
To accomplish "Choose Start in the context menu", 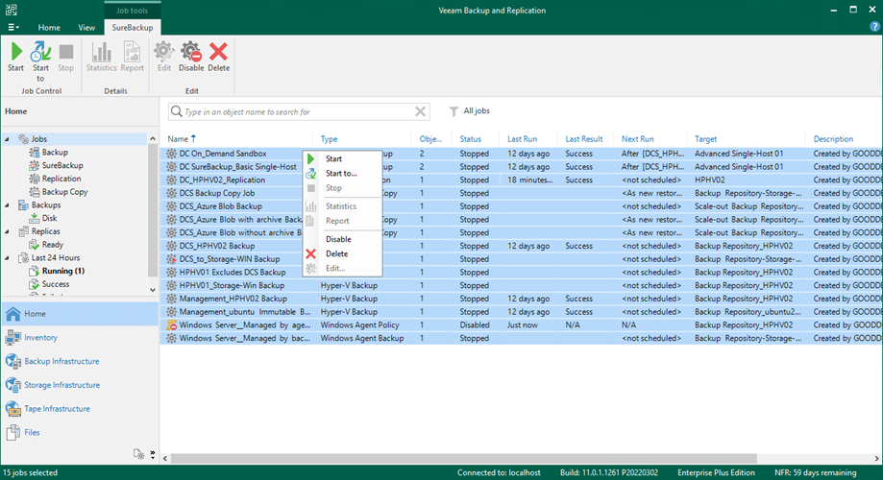I will [342, 159].
